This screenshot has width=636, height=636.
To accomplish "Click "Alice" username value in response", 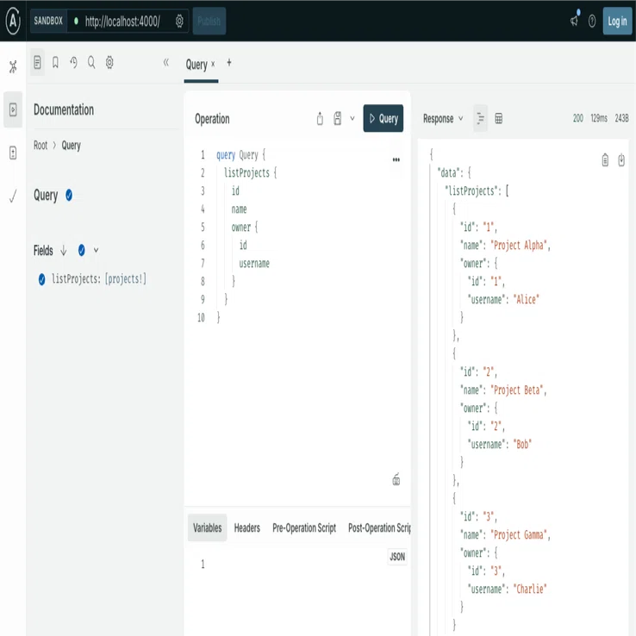I will tap(527, 299).
